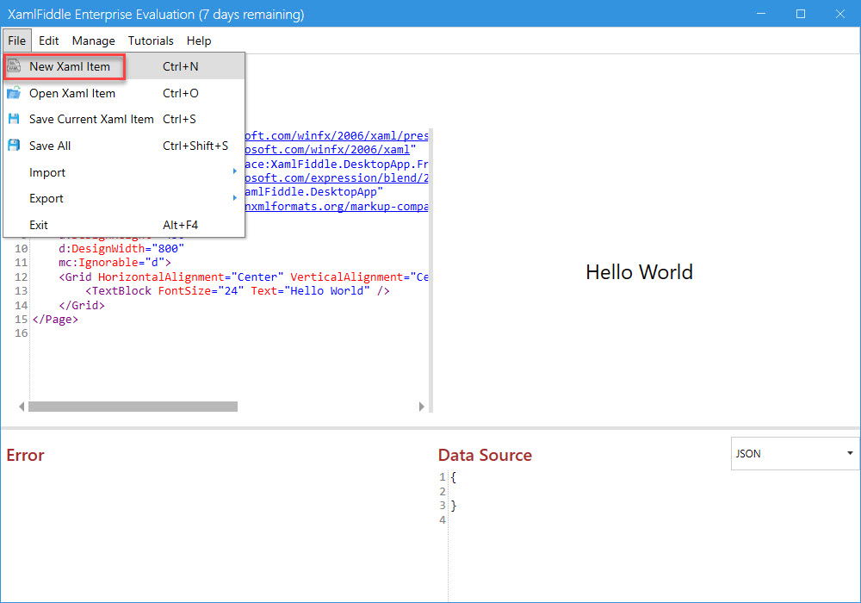Viewport: 861px width, 603px height.
Task: Click the Save Current Xaml Item disk icon
Action: (14, 119)
